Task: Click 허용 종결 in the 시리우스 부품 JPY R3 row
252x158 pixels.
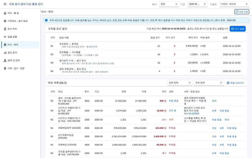Action: tap(224, 111)
